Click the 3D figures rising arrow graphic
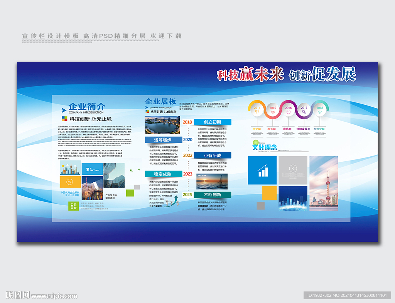This screenshot has height=303, width=395. (x=172, y=202)
